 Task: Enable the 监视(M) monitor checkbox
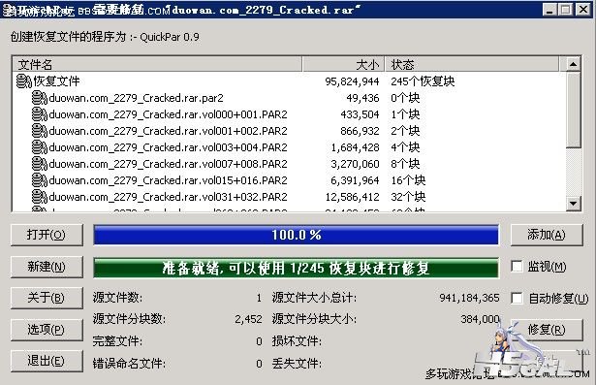(x=517, y=267)
